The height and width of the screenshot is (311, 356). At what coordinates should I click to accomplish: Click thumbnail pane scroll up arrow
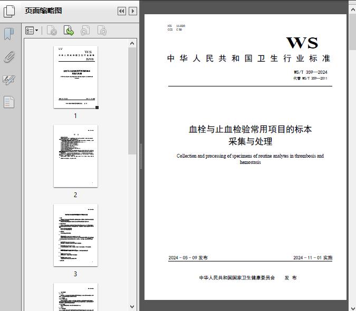point(132,43)
